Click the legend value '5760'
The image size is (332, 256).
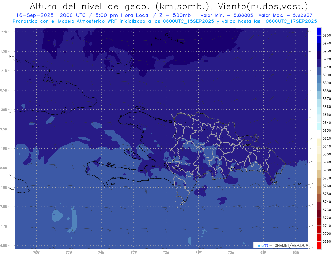coord(326,186)
